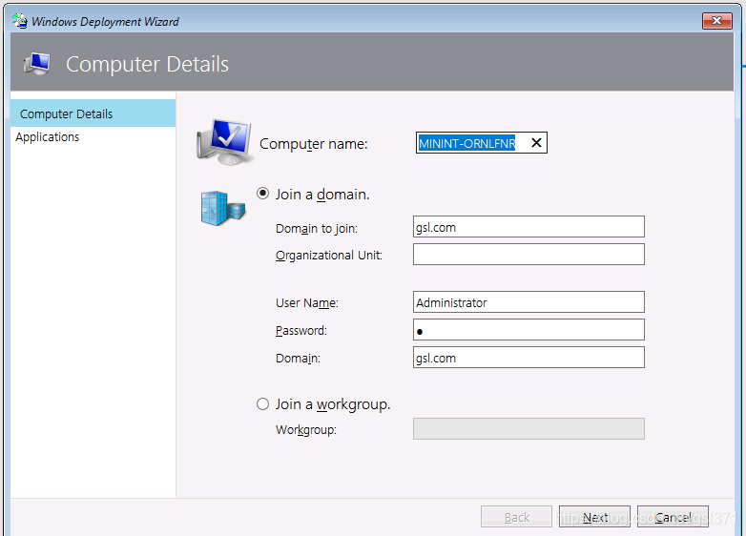Click the 'Password:' label

[x=301, y=331]
